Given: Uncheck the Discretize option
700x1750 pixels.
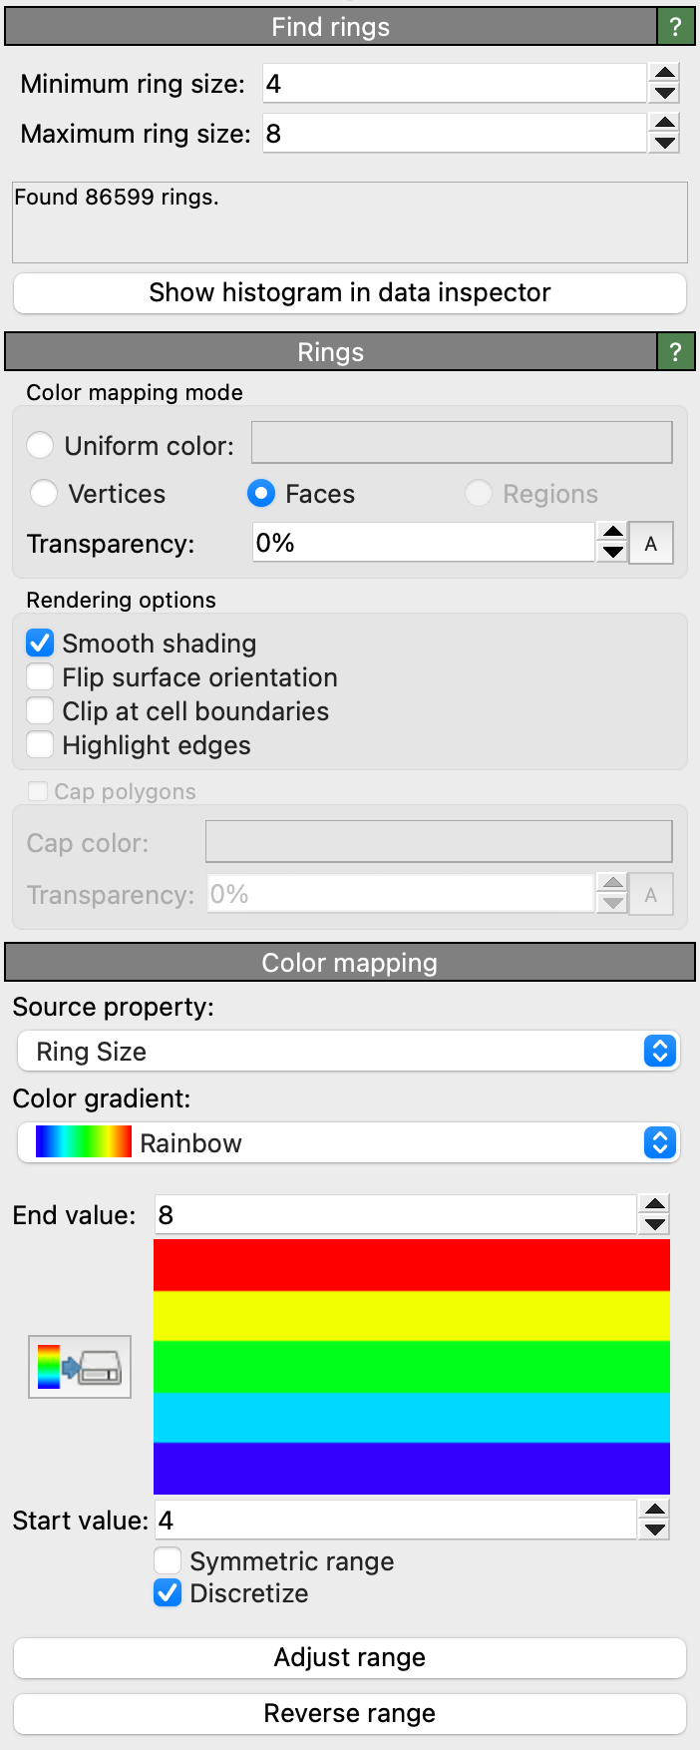Looking at the screenshot, I should (168, 1593).
